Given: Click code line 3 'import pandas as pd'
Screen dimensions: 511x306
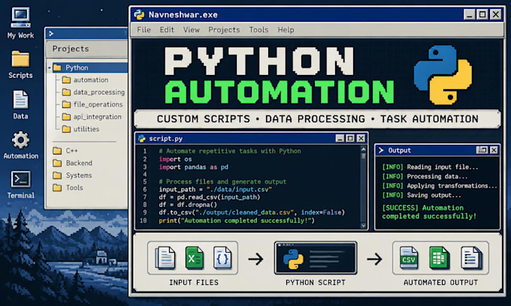Looking at the screenshot, I should (194, 167).
